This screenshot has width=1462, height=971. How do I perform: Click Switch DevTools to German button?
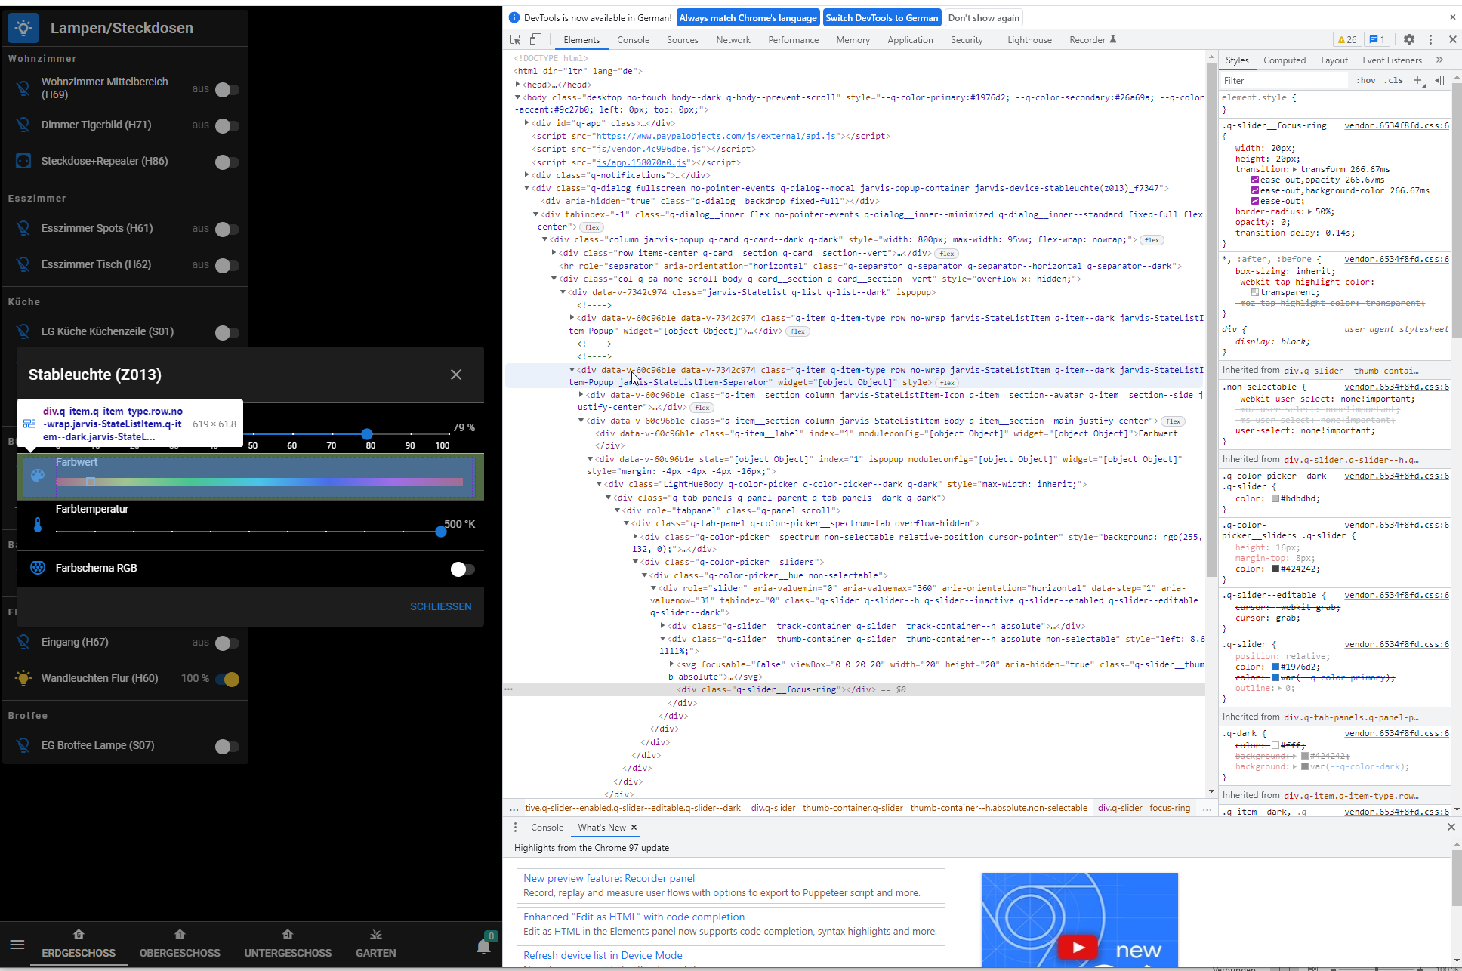coord(881,18)
